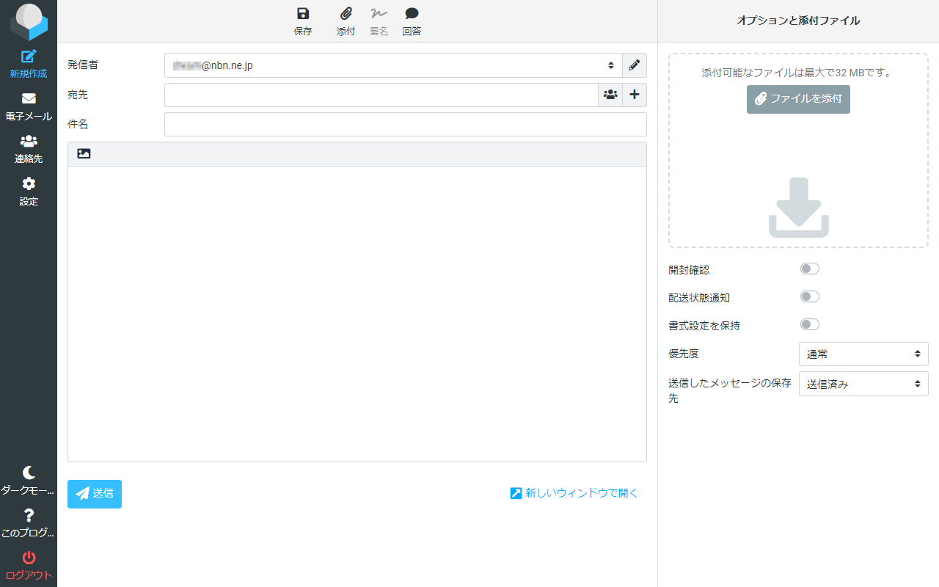Open 設定 settings
The image size is (939, 587).
[29, 192]
